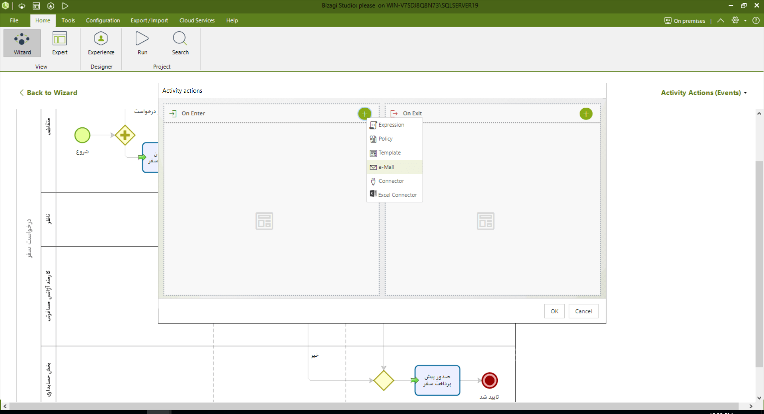Choose Expression from the action menu

point(394,125)
